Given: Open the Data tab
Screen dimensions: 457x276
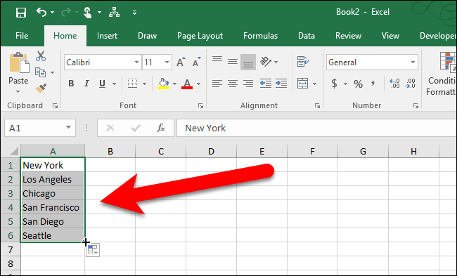Looking at the screenshot, I should click(x=307, y=36).
